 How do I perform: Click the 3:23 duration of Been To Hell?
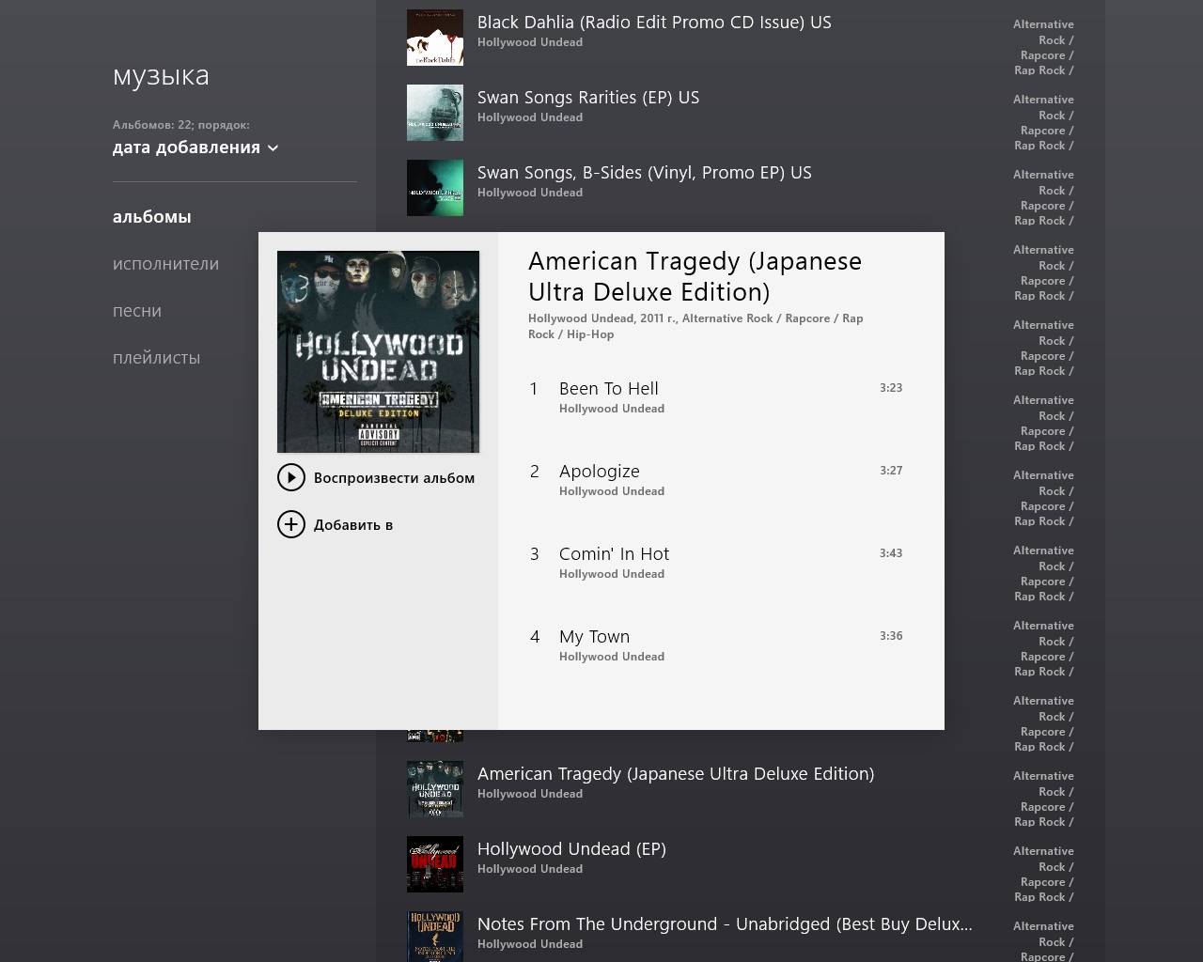click(x=891, y=387)
